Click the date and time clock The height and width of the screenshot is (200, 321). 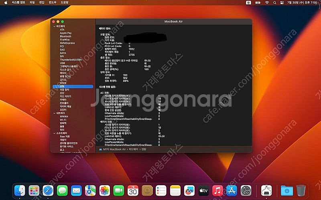point(302,3)
